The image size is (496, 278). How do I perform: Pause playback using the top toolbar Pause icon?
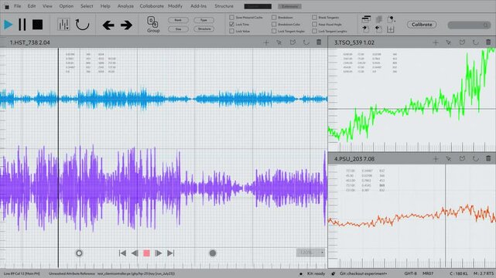(x=22, y=25)
